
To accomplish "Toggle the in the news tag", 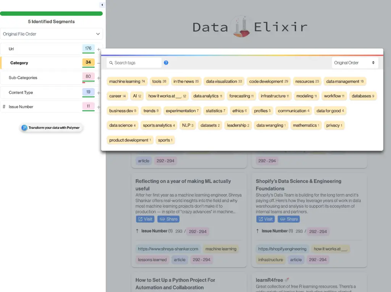I will (186, 82).
